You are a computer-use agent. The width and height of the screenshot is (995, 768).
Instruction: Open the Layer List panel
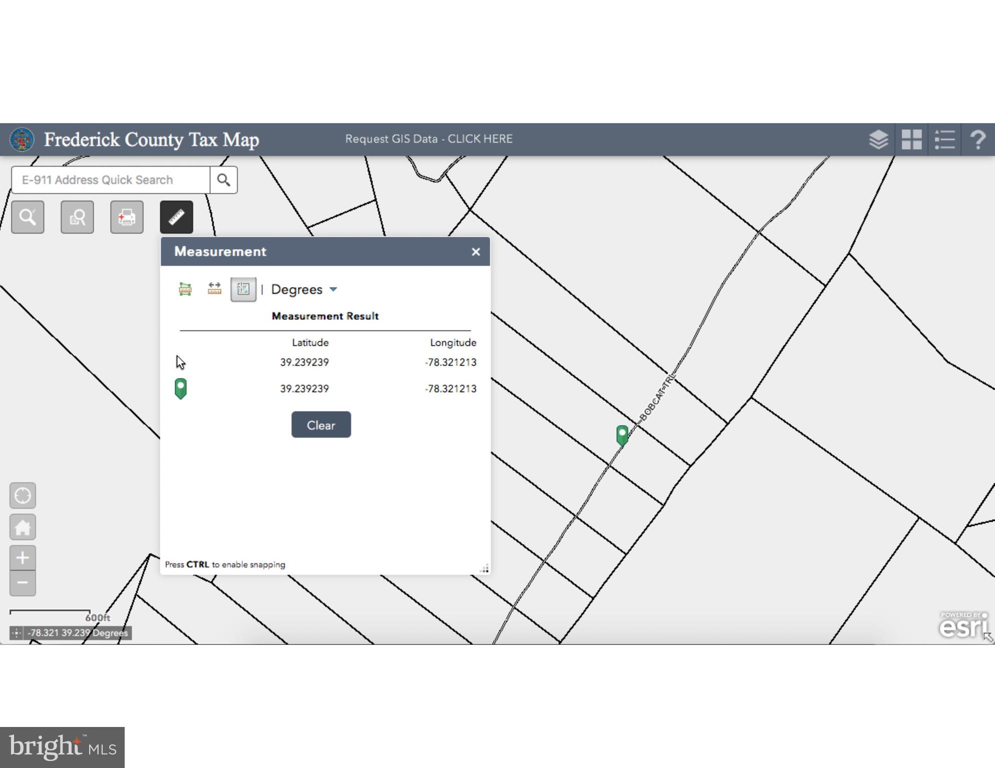878,140
